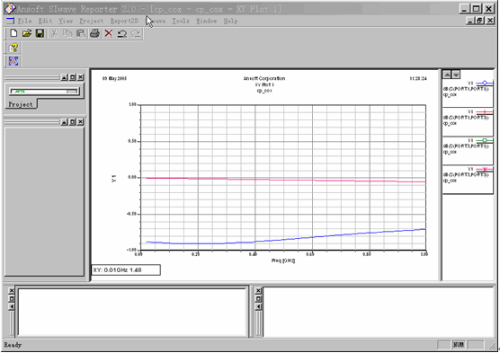Click the progress bar in the project panel
The image size is (500, 353).
click(44, 92)
